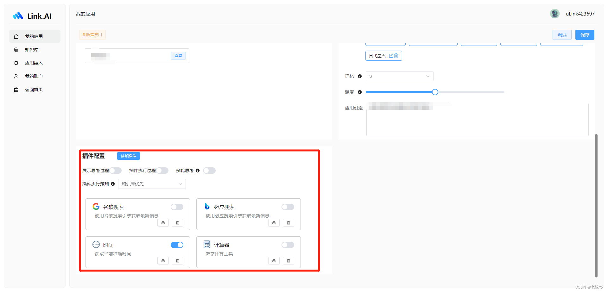Viewport: 608px width, 292px height.
Task: Open 知识库 in the sidebar
Action: [x=35, y=50]
